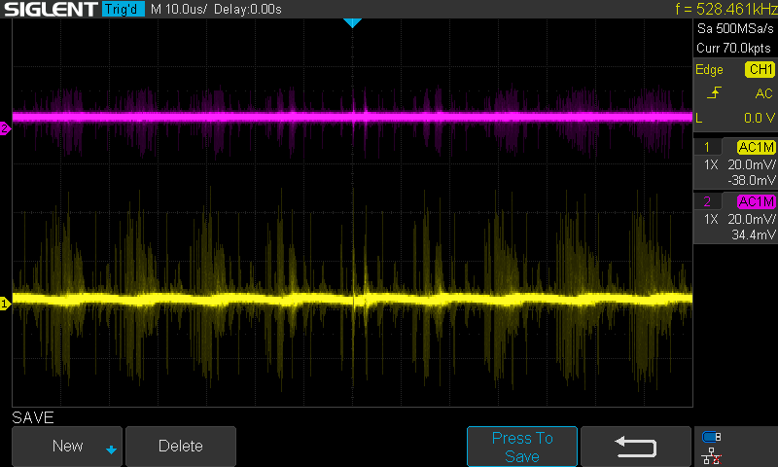The height and width of the screenshot is (467, 778).
Task: Select the network disconnected status icon
Action: (712, 455)
